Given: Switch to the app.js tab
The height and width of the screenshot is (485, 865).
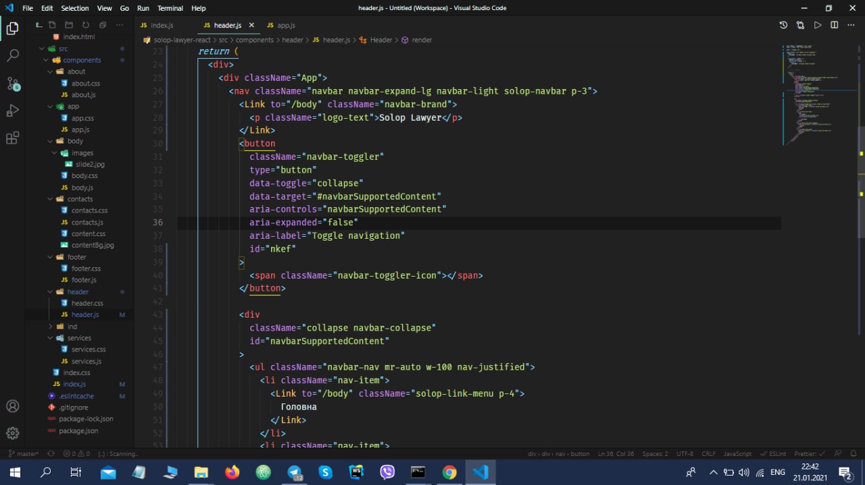Looking at the screenshot, I should 286,25.
